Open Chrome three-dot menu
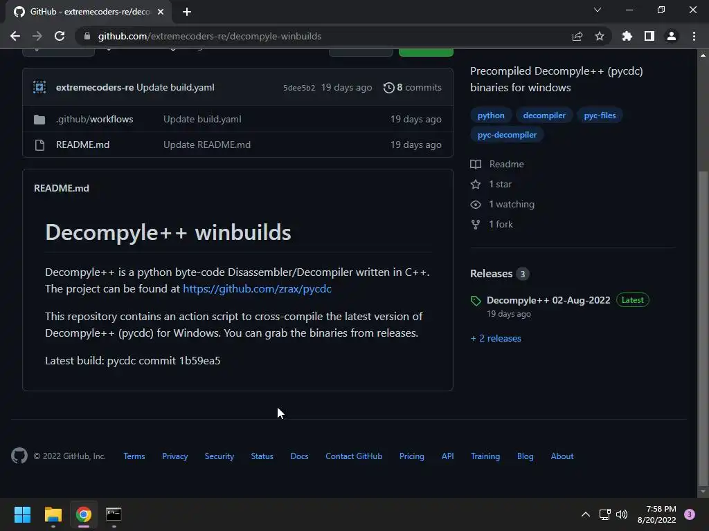The width and height of the screenshot is (709, 531). pos(694,36)
